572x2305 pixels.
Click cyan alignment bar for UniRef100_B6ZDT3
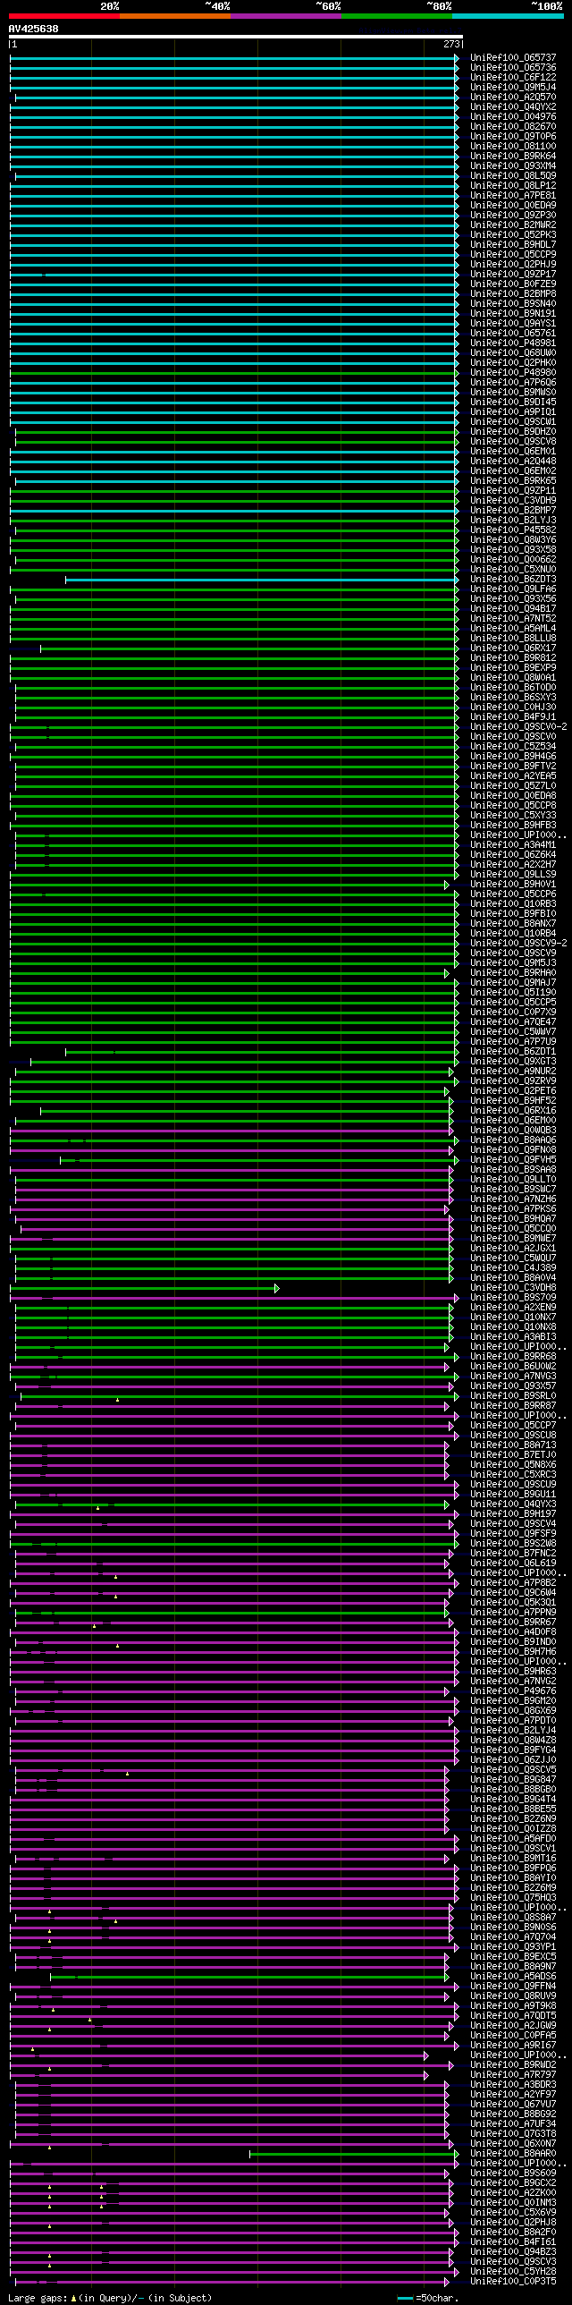pos(261,580)
